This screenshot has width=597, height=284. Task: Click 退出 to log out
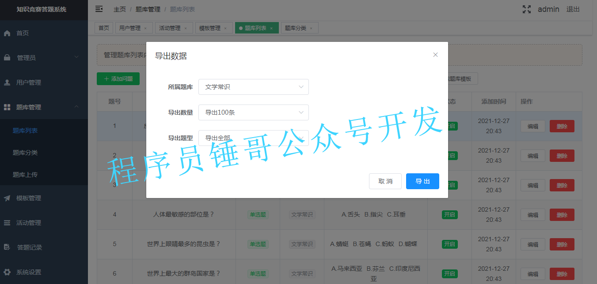pyautogui.click(x=573, y=9)
